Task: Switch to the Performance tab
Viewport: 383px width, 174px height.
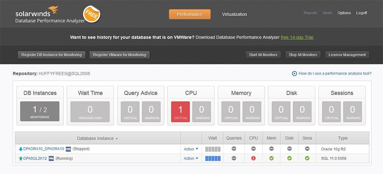Action: pos(190,14)
